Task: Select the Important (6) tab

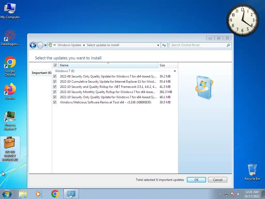Action: pos(42,73)
